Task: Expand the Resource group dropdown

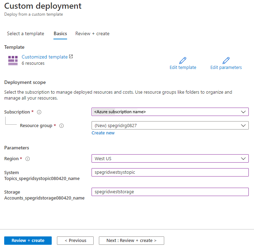Action: (x=170, y=125)
